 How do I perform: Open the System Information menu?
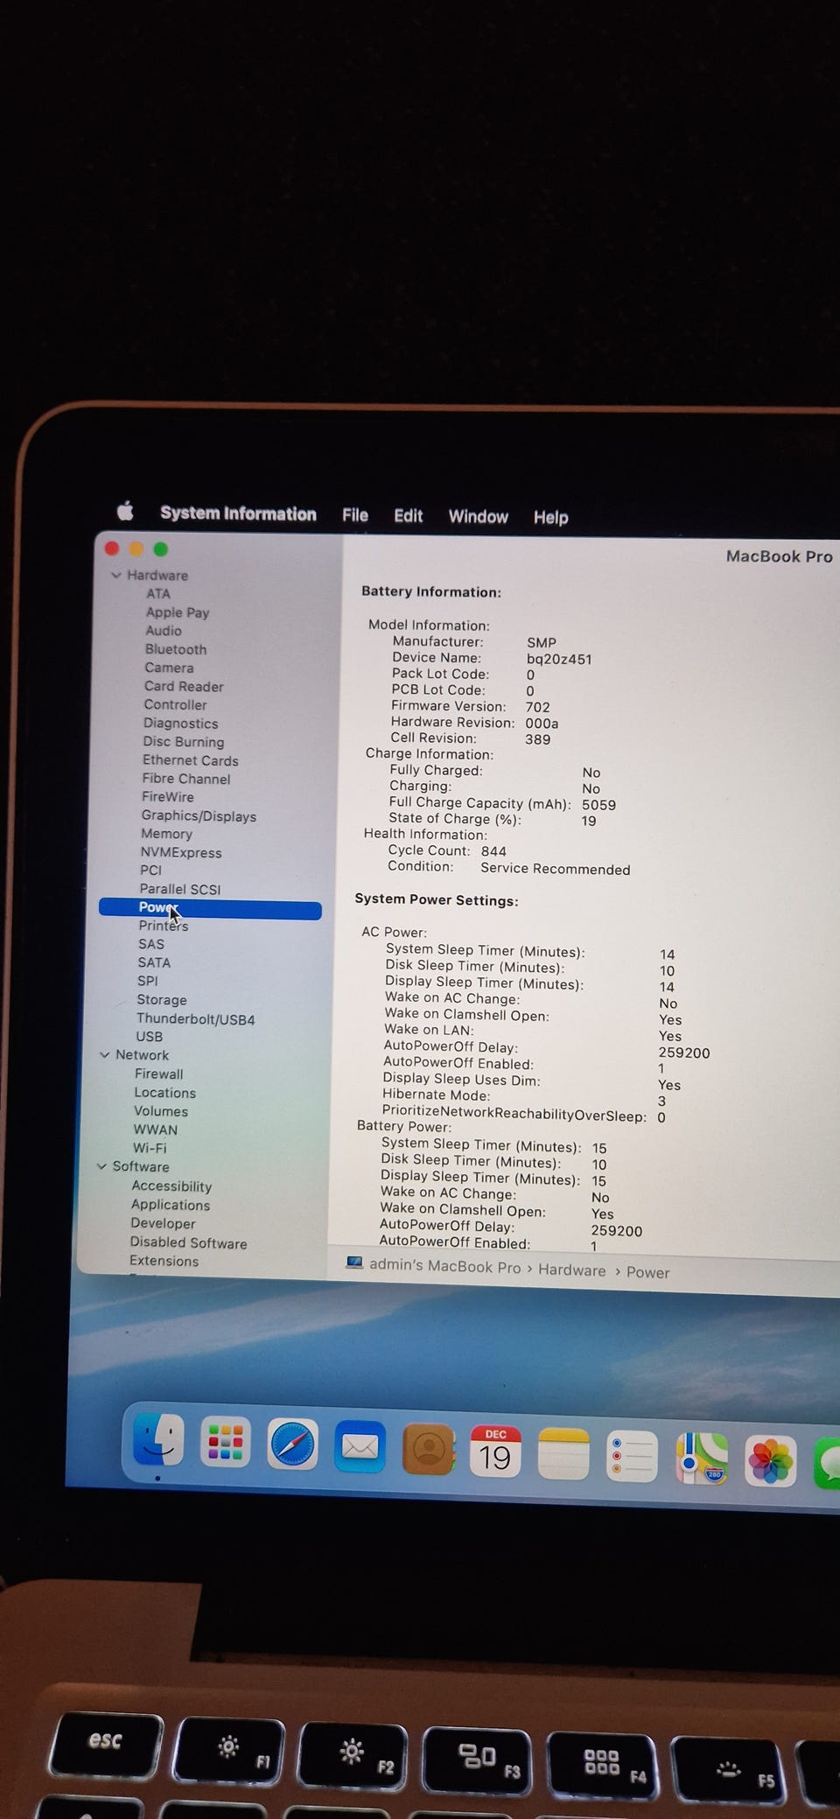(238, 514)
